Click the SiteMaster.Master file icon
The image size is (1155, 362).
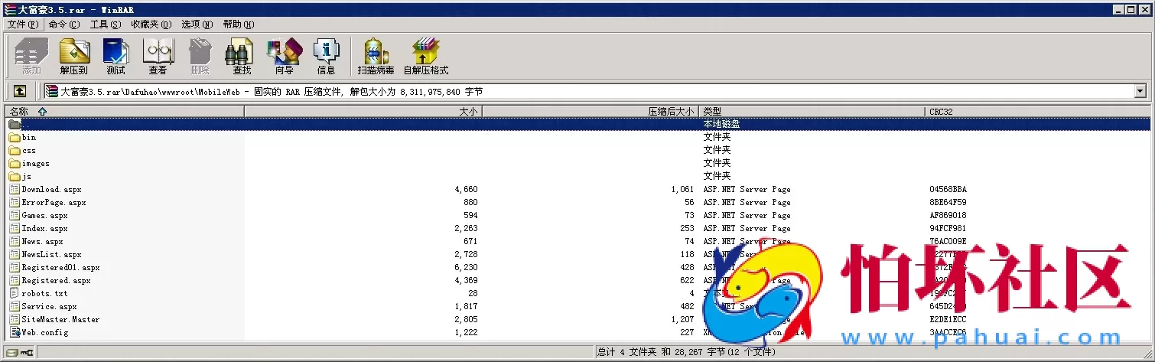point(15,319)
